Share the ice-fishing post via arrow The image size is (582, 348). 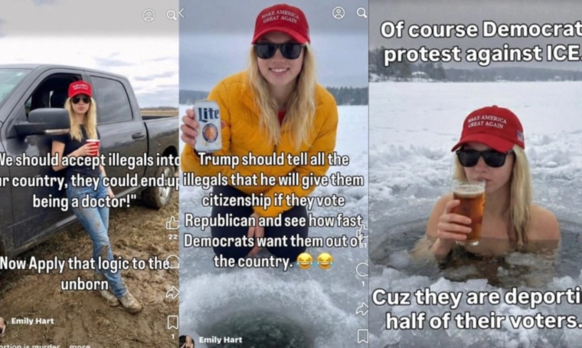(x=362, y=309)
